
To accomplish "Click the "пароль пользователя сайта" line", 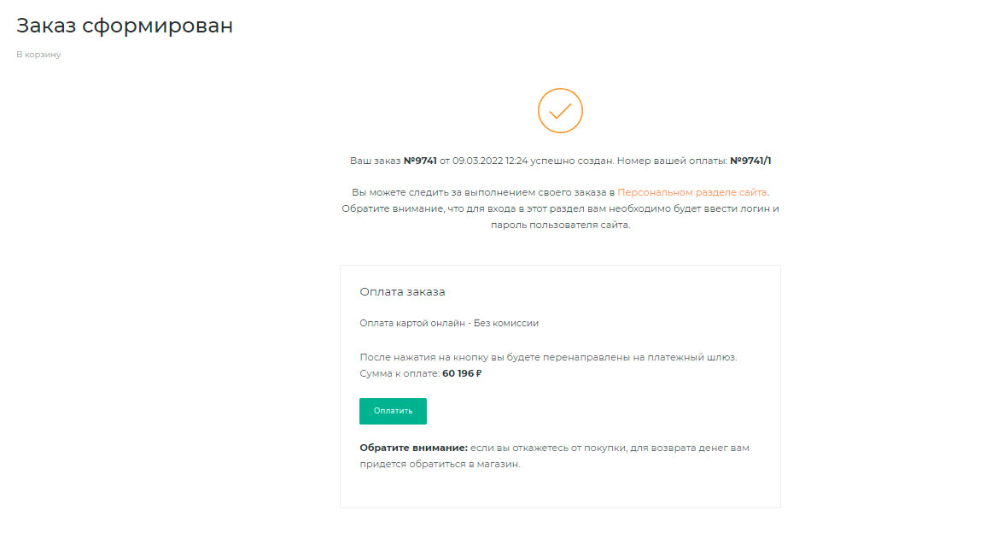I will pos(560,226).
